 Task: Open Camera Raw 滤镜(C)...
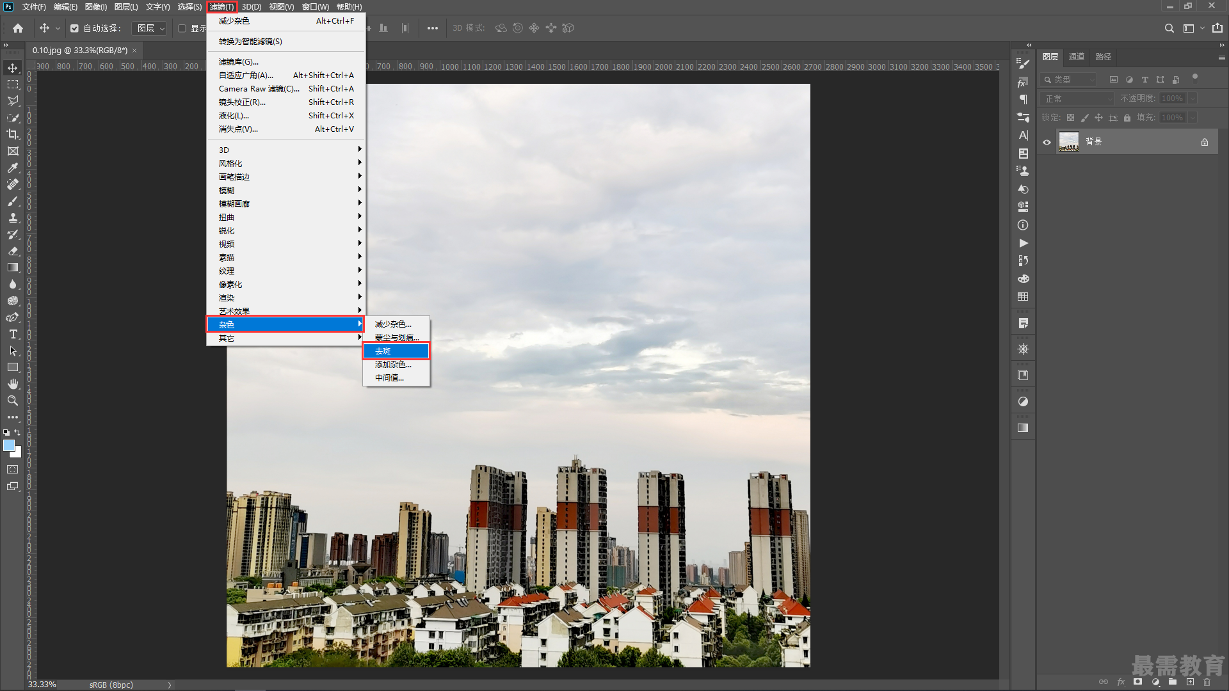(x=285, y=88)
